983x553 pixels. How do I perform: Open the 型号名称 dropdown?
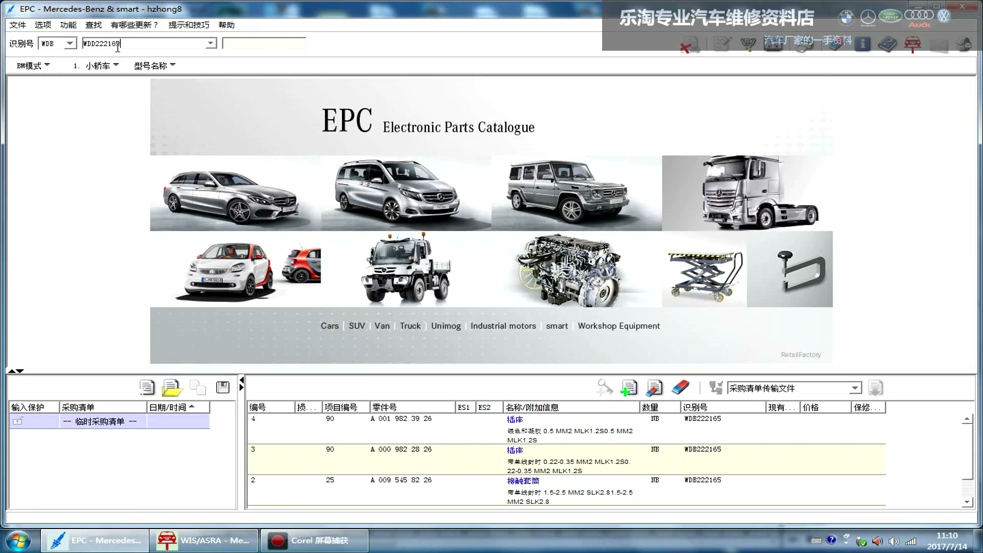[x=155, y=66]
